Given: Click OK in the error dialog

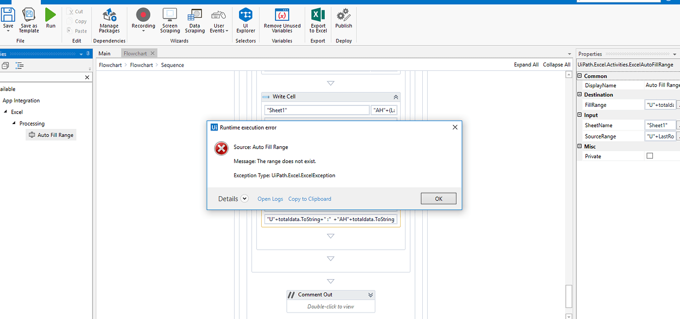Looking at the screenshot, I should click(439, 198).
